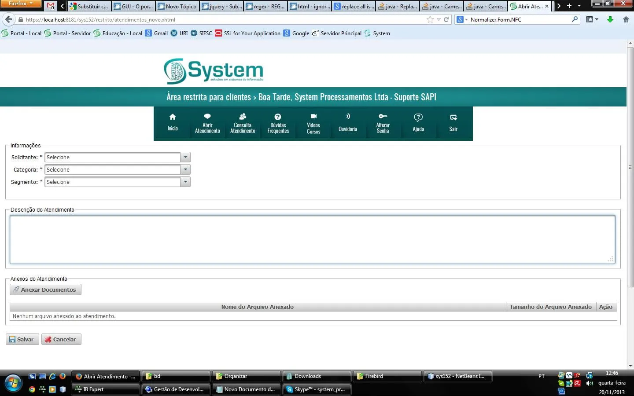Click the Windows Start orb
This screenshot has height=396, width=634.
12,383
